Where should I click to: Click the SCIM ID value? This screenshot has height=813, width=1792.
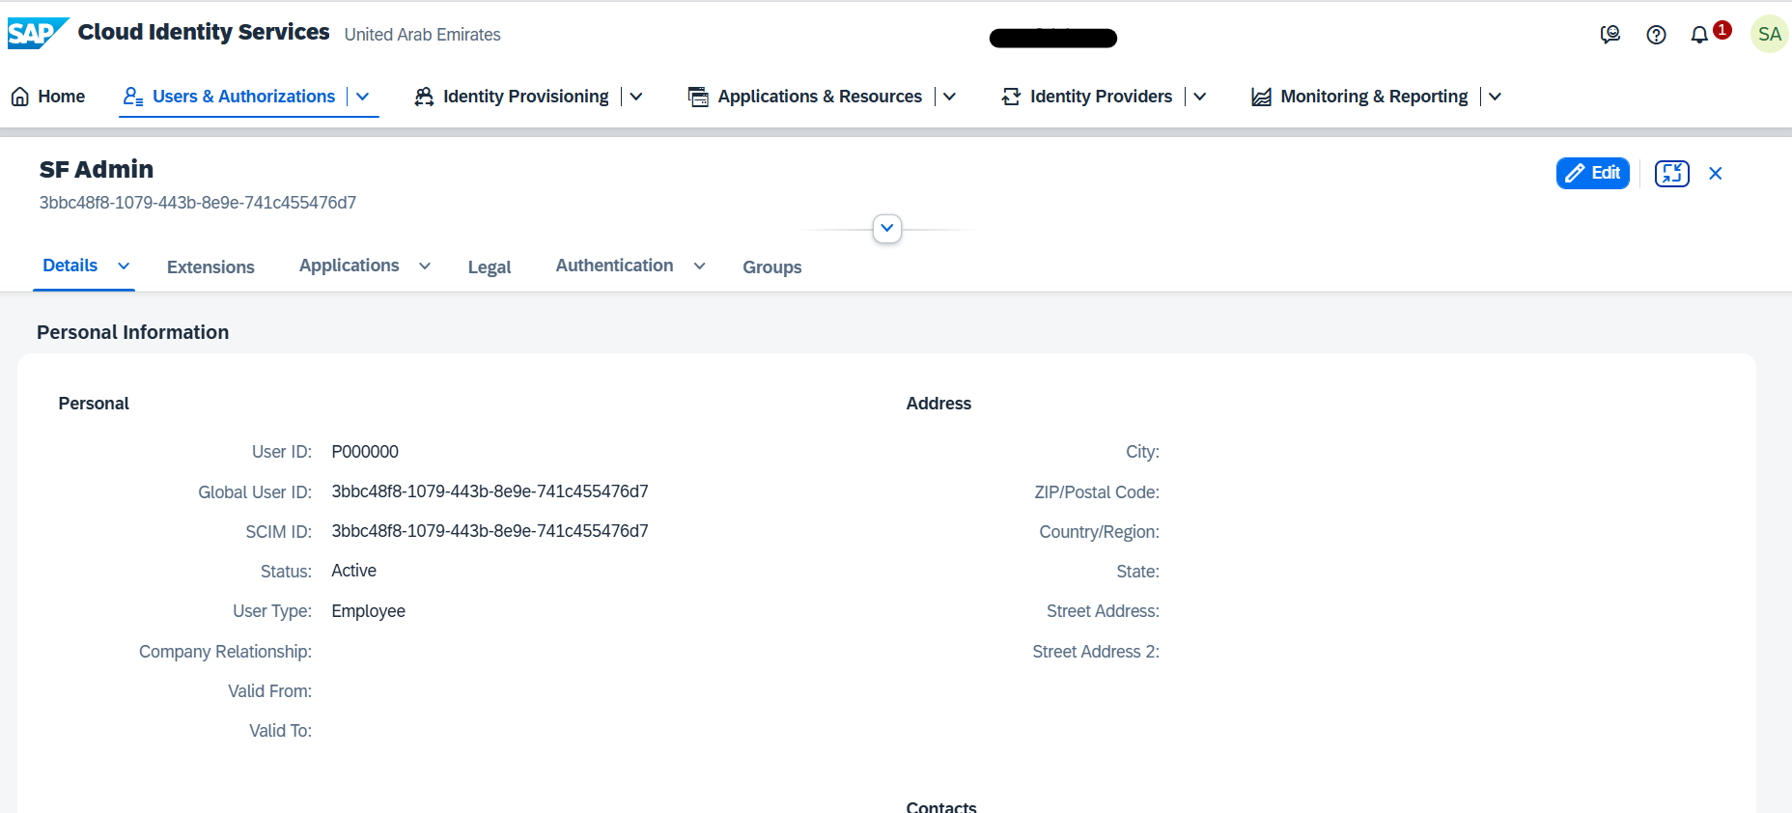pos(490,531)
